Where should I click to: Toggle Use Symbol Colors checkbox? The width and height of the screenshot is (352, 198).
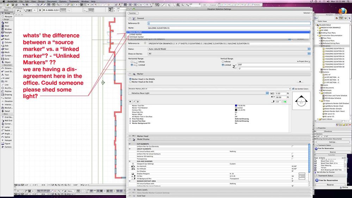[292, 89]
